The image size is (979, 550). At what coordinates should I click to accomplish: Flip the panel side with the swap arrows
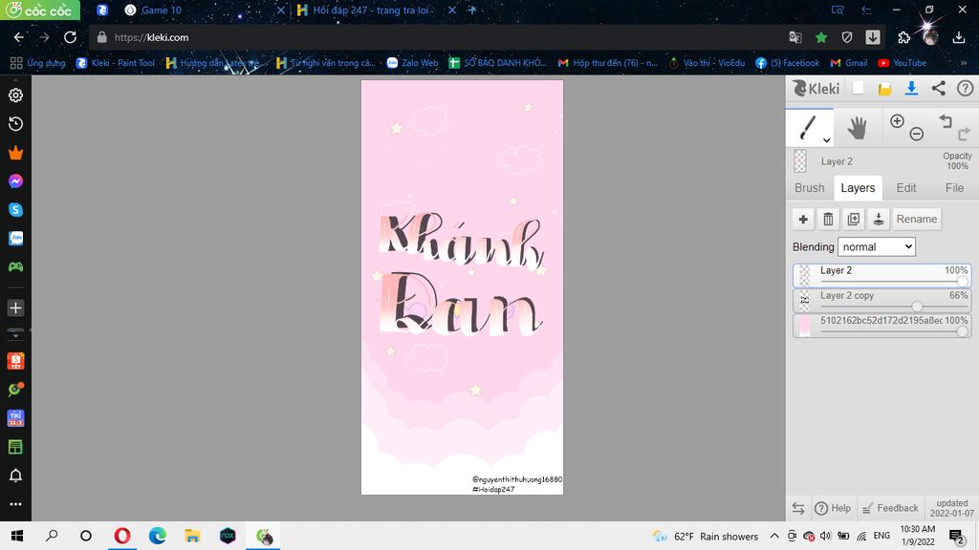pos(798,508)
